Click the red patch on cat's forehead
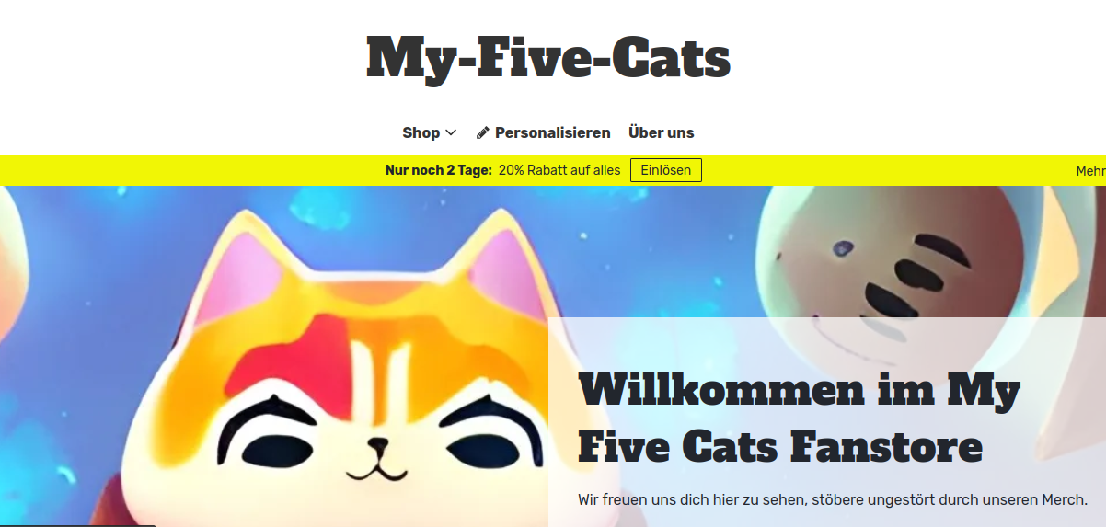This screenshot has height=527, width=1106. (x=308, y=359)
